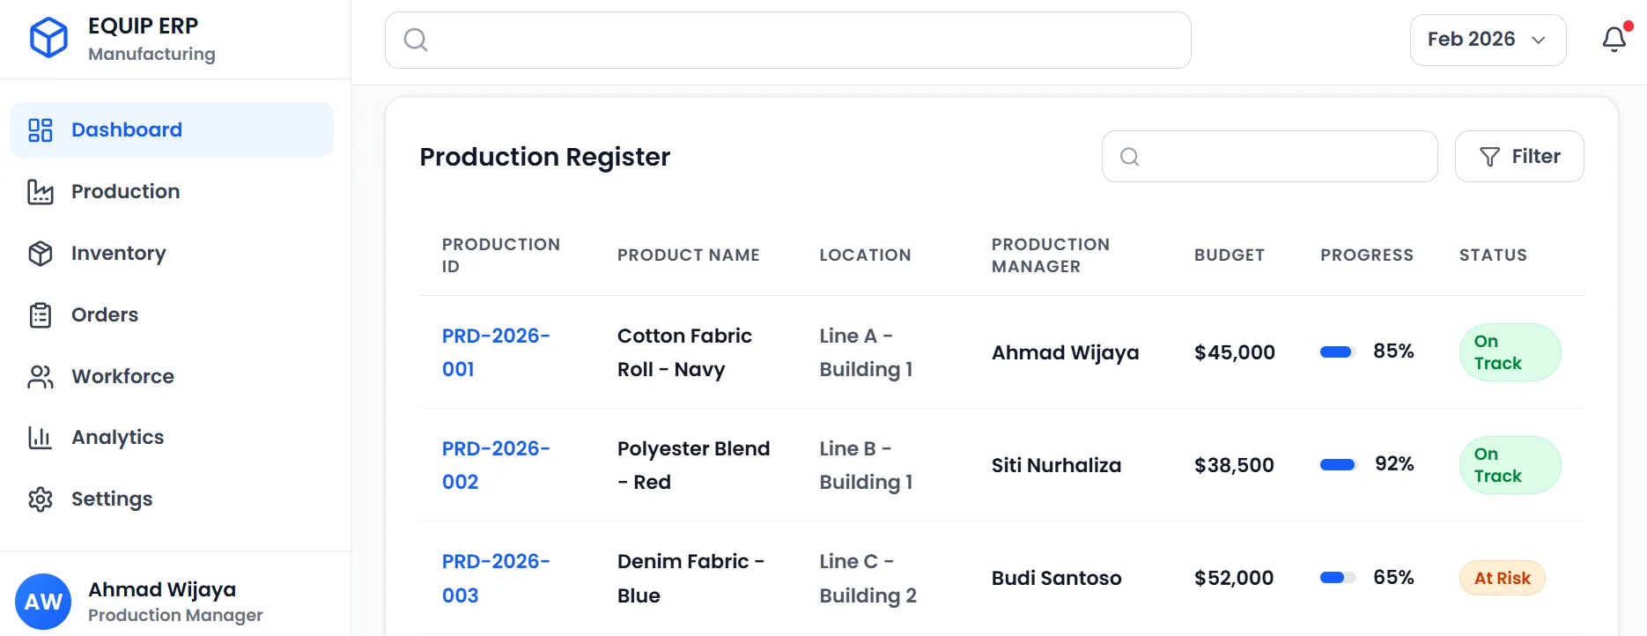Click the Dashboard grid icon

pyautogui.click(x=41, y=130)
